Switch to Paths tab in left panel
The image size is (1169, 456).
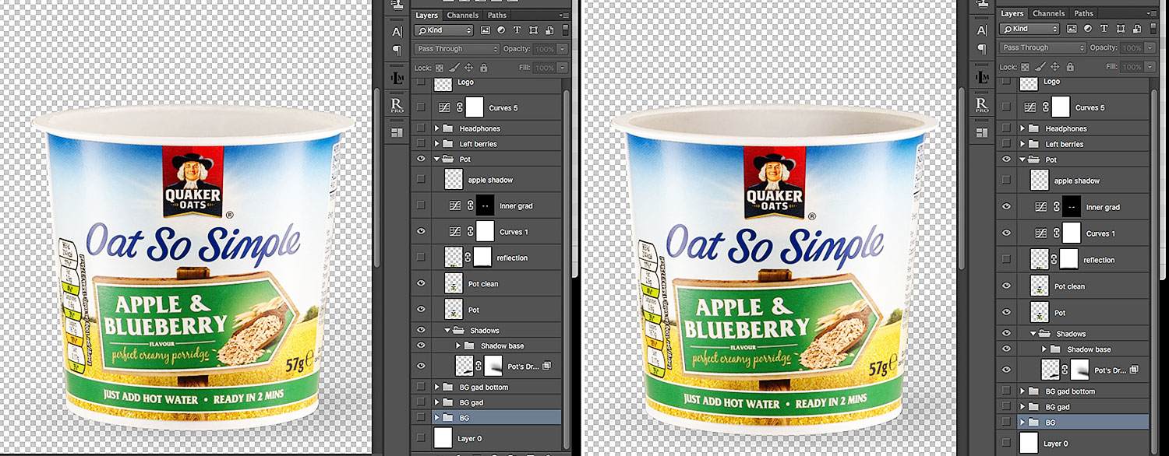(x=497, y=15)
